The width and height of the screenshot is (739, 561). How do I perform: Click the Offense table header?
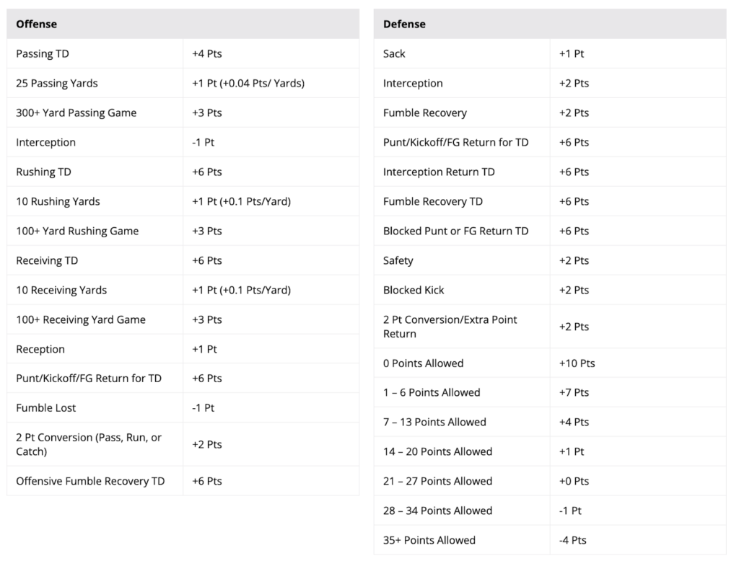pos(37,24)
